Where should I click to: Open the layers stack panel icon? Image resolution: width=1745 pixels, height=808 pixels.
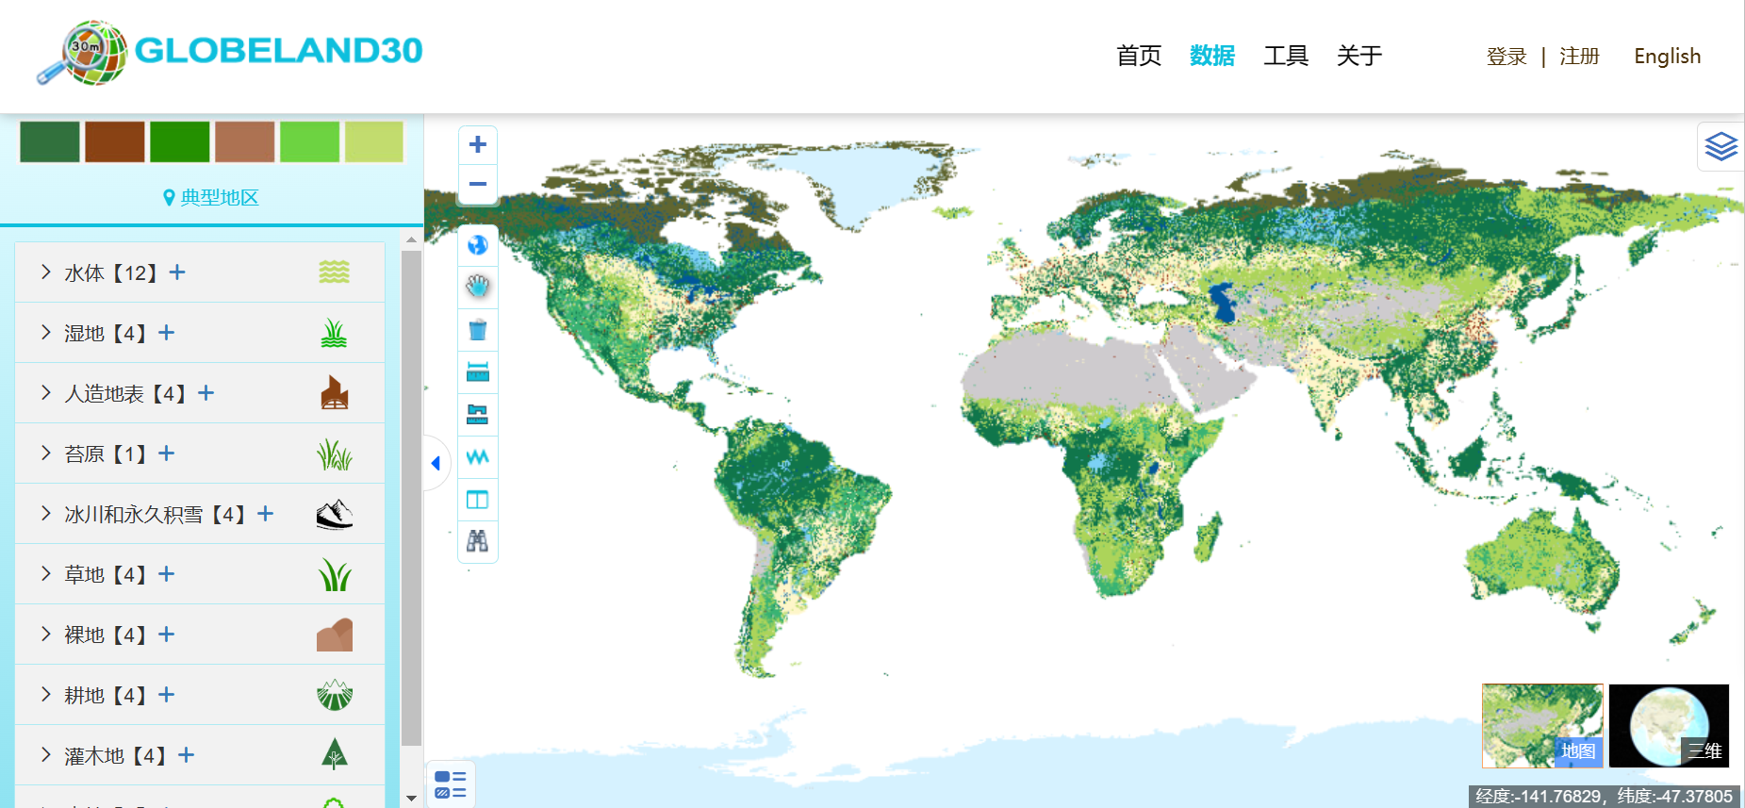(1720, 146)
